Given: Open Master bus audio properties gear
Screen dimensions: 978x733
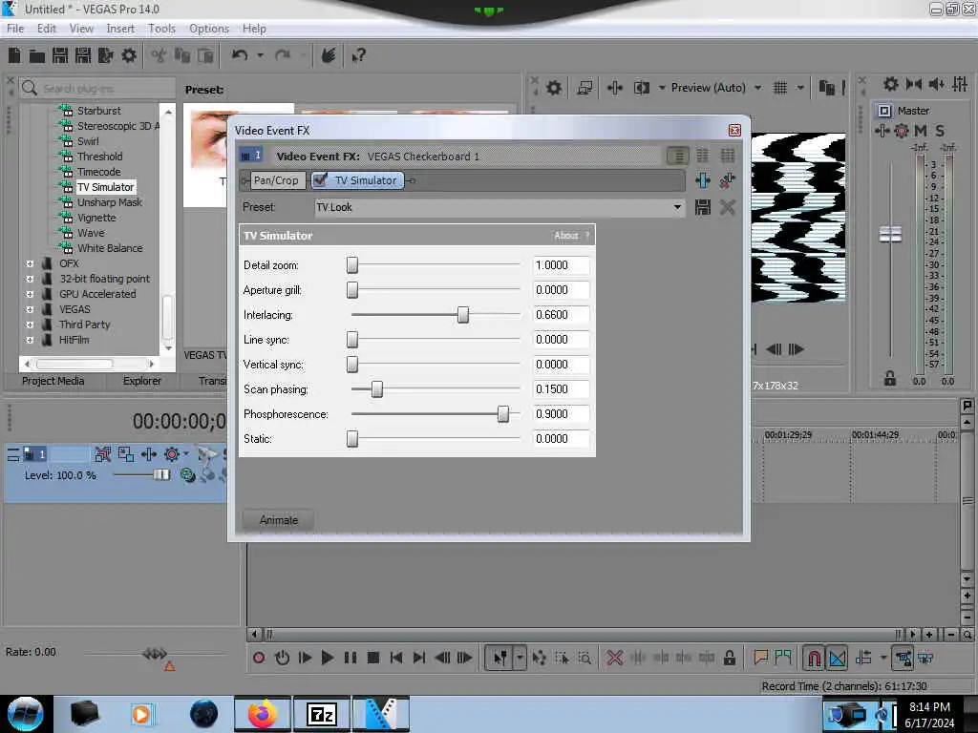Looking at the screenshot, I should tap(891, 84).
